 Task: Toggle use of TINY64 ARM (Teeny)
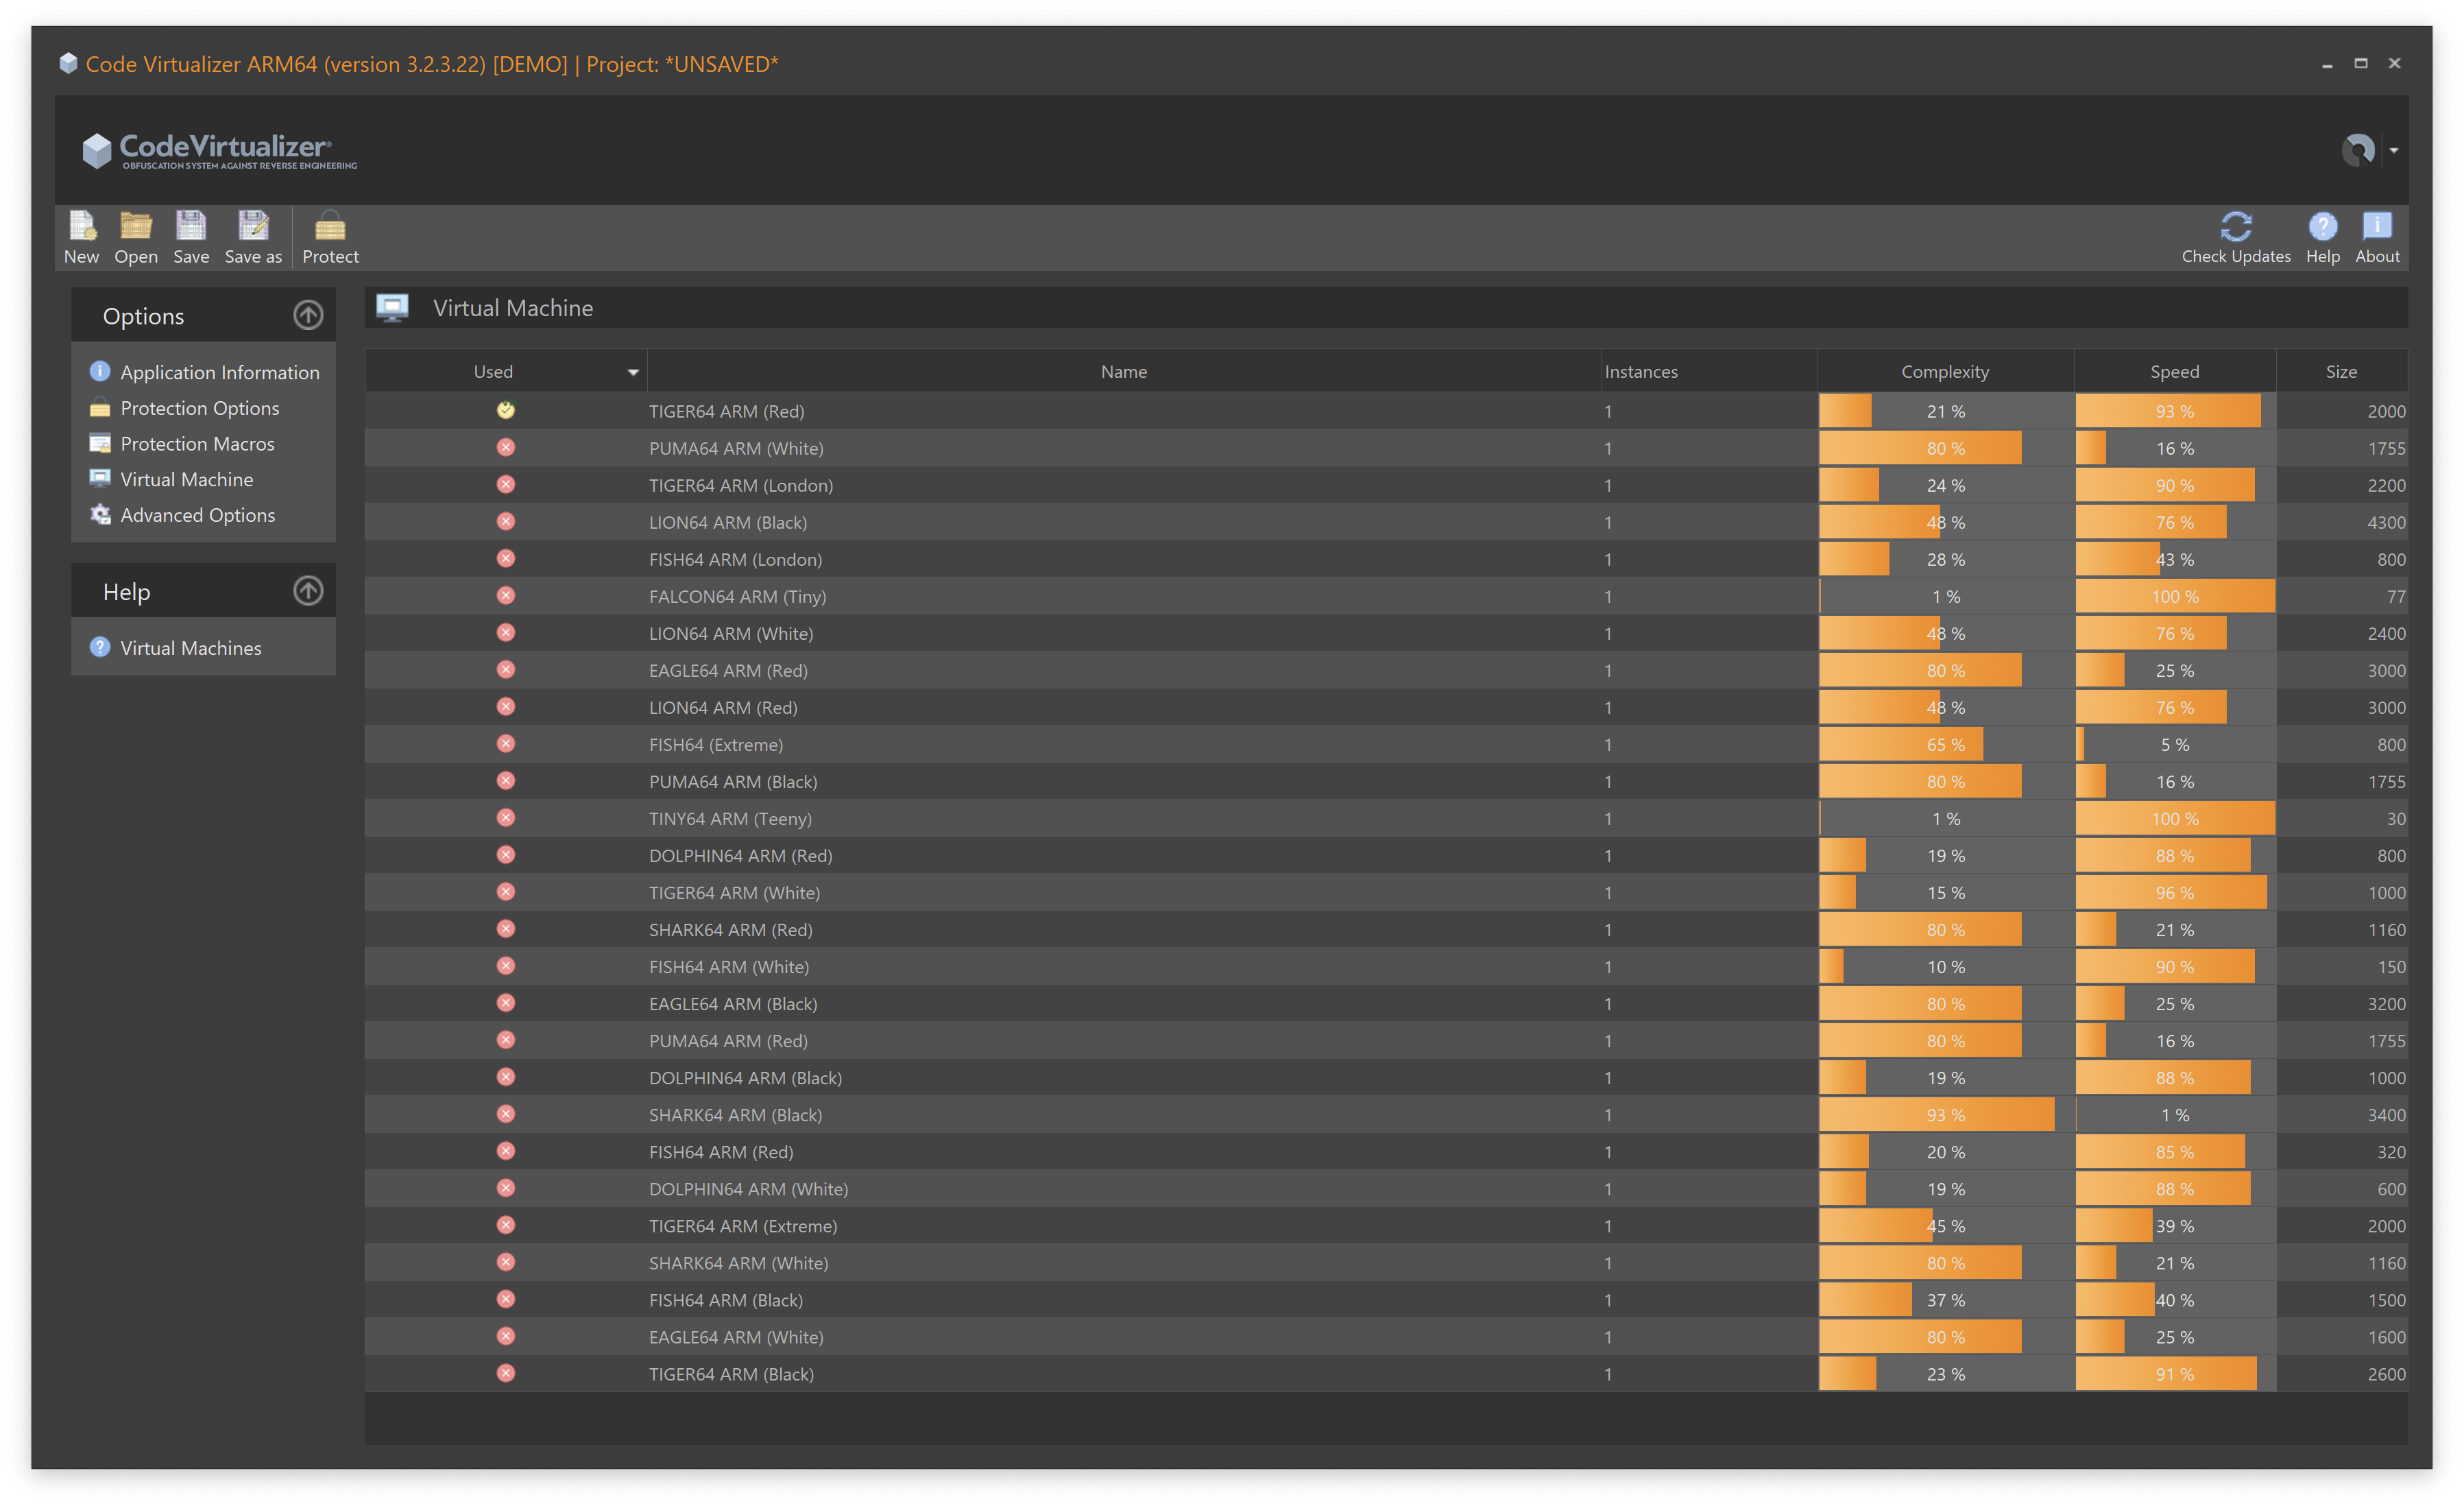[x=506, y=817]
